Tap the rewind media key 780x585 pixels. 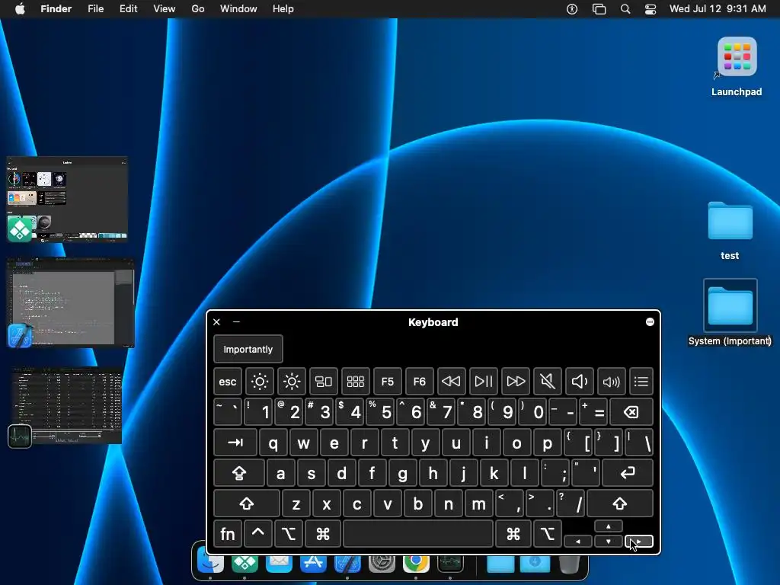[x=451, y=382]
